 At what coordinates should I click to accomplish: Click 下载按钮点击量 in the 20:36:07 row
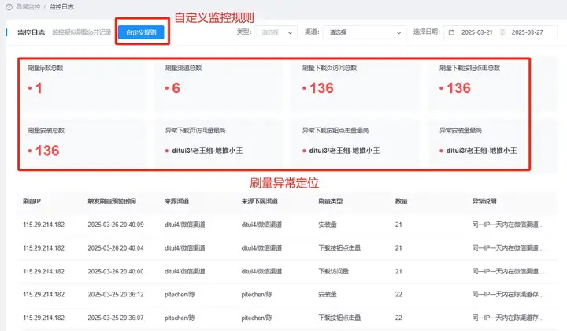pyautogui.click(x=339, y=318)
